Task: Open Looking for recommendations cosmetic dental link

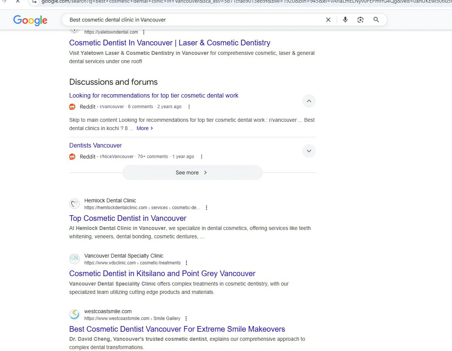Action: [154, 95]
